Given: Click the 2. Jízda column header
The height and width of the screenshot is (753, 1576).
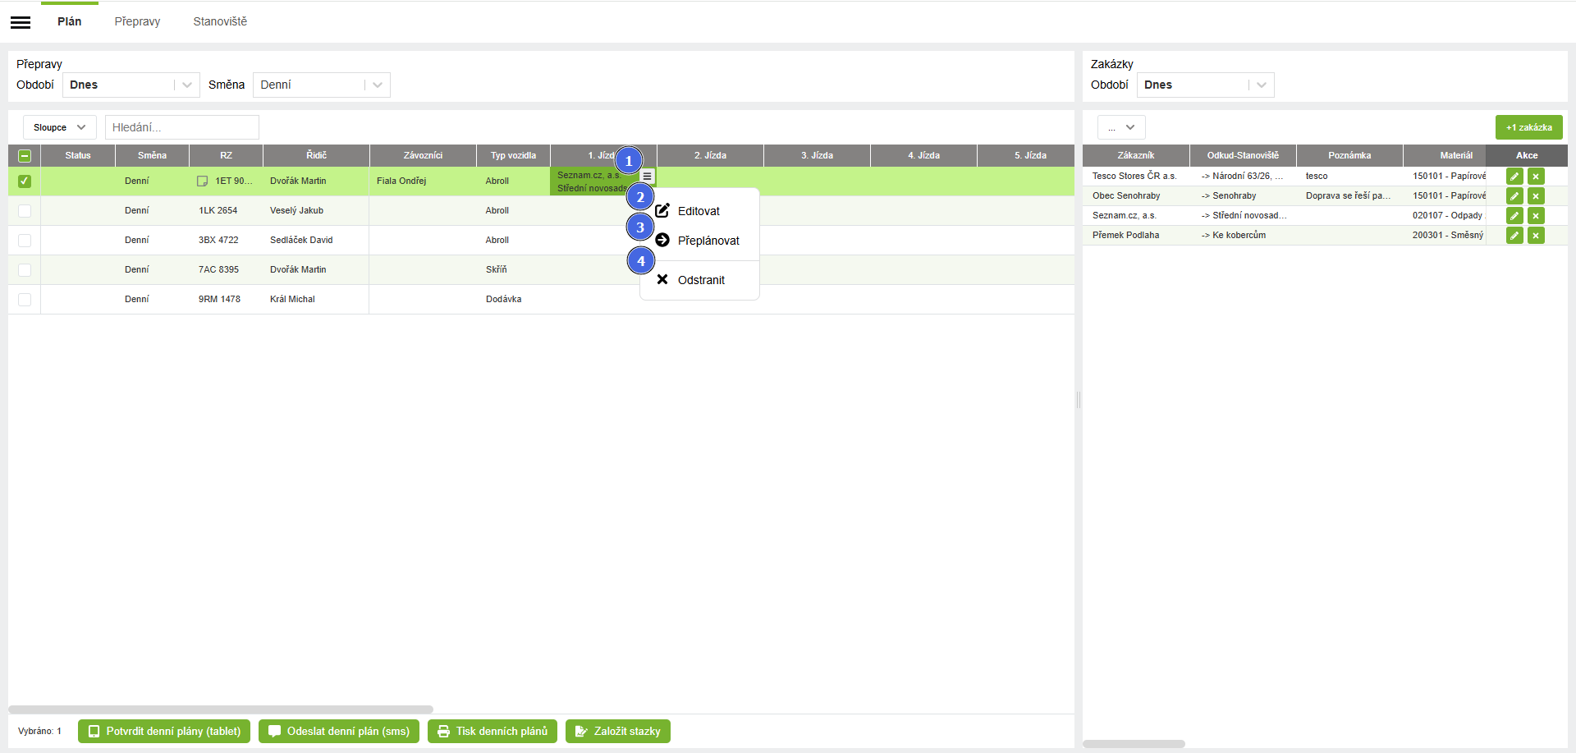Looking at the screenshot, I should click(x=710, y=155).
